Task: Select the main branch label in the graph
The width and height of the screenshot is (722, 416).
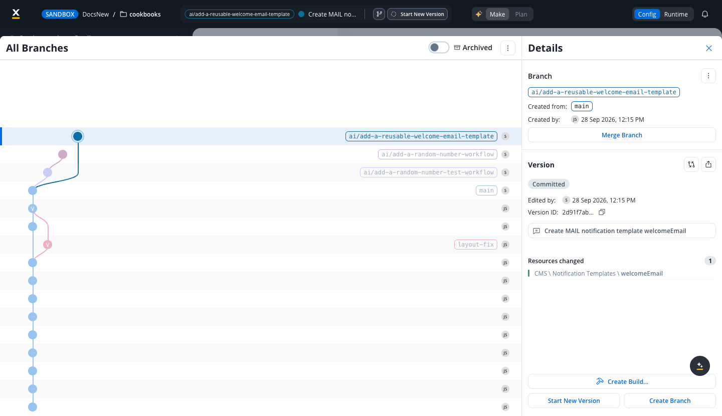Action: click(x=486, y=190)
